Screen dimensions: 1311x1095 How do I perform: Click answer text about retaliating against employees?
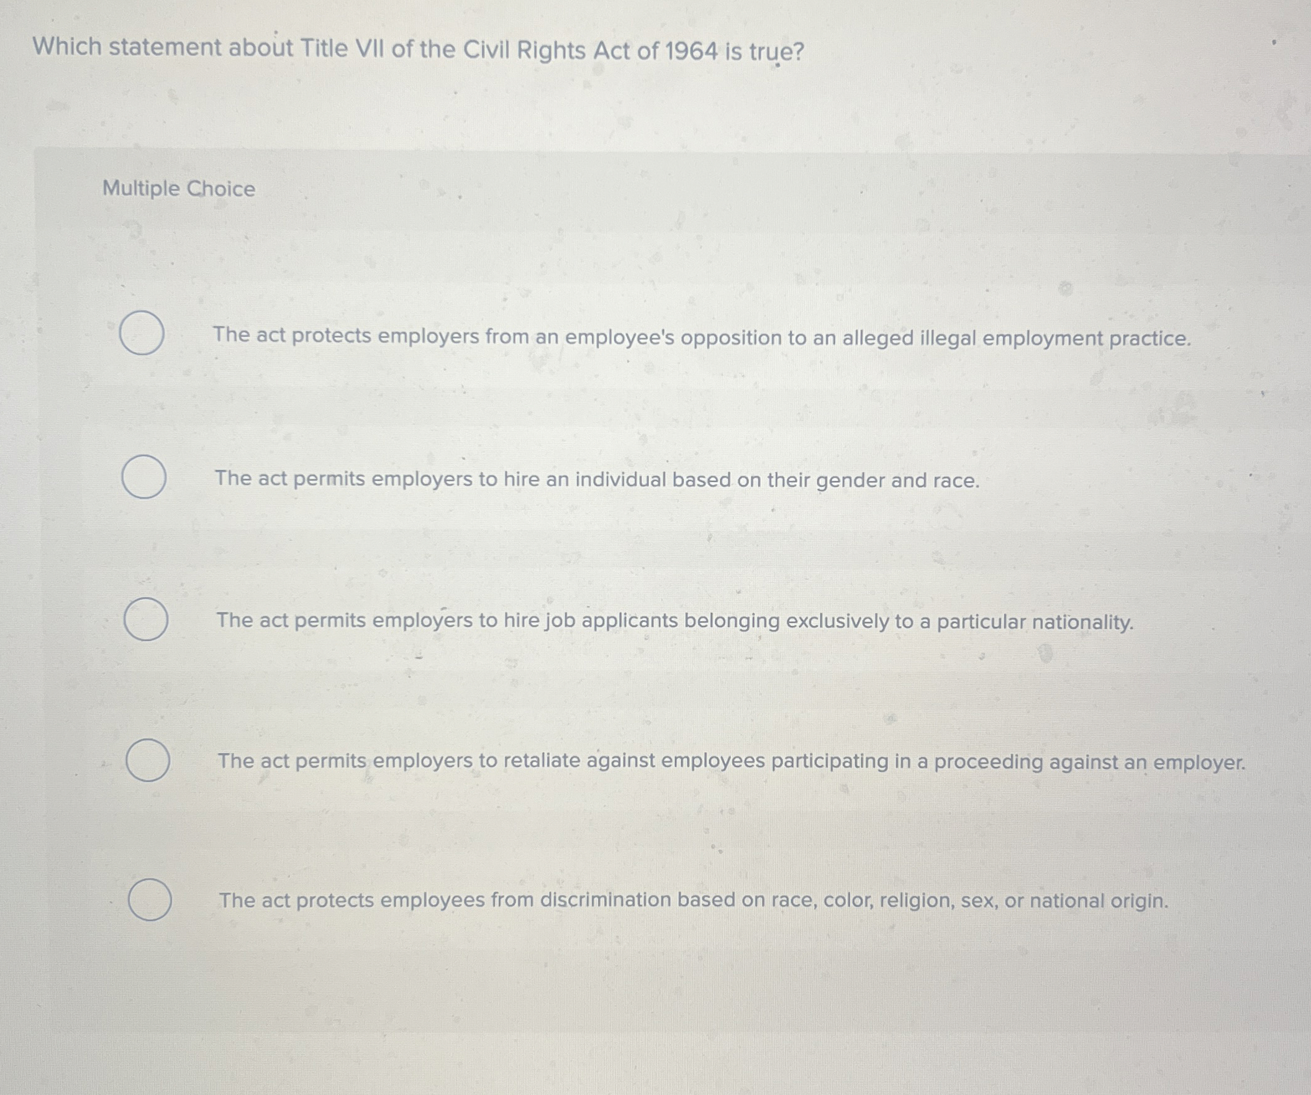point(732,762)
